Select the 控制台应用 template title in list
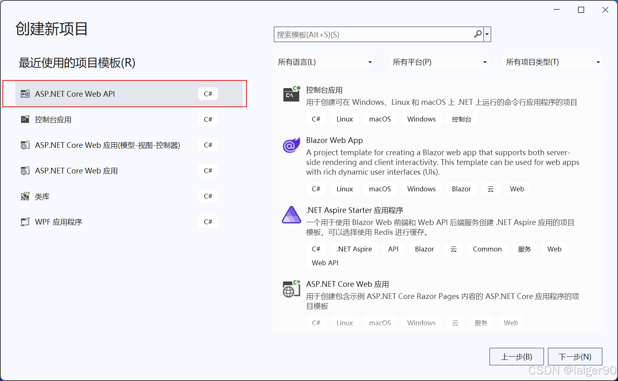The width and height of the screenshot is (618, 381). tap(324, 90)
